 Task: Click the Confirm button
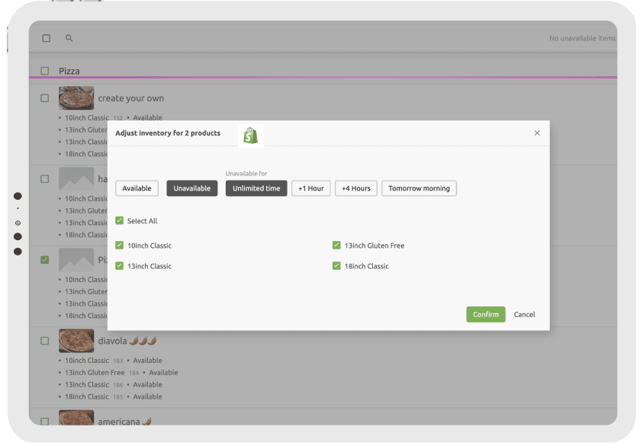pos(485,314)
